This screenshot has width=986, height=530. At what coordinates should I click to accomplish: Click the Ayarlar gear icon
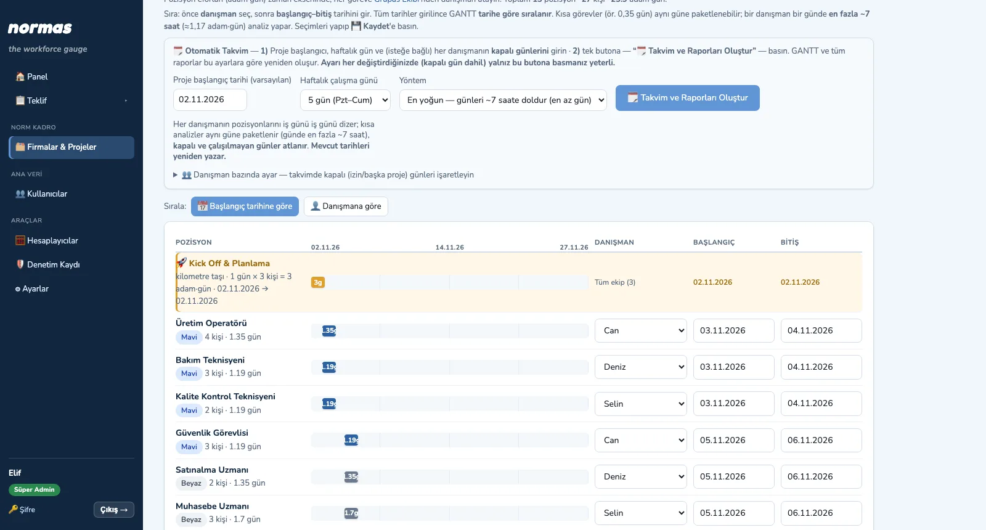pyautogui.click(x=18, y=289)
